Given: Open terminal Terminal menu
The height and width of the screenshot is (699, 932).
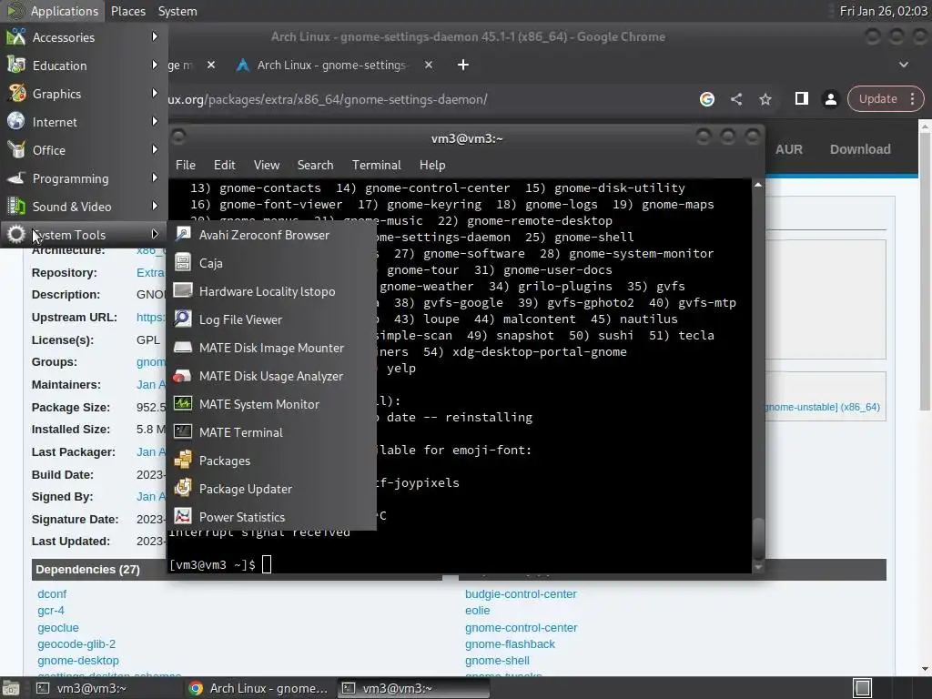Looking at the screenshot, I should tap(376, 165).
